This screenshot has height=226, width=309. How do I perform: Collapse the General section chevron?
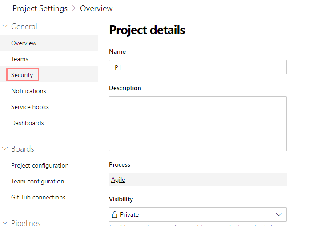coord(5,27)
